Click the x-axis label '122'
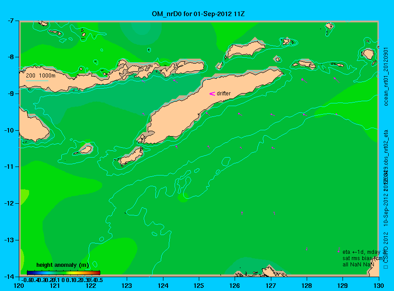This screenshot has height=291, width=394. [91, 286]
